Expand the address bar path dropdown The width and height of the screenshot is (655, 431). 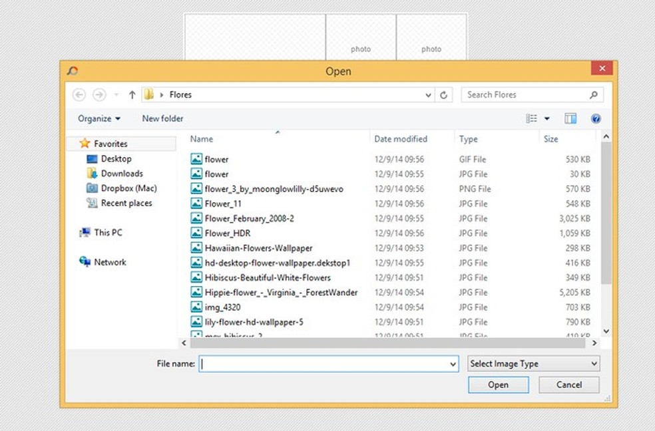point(429,95)
